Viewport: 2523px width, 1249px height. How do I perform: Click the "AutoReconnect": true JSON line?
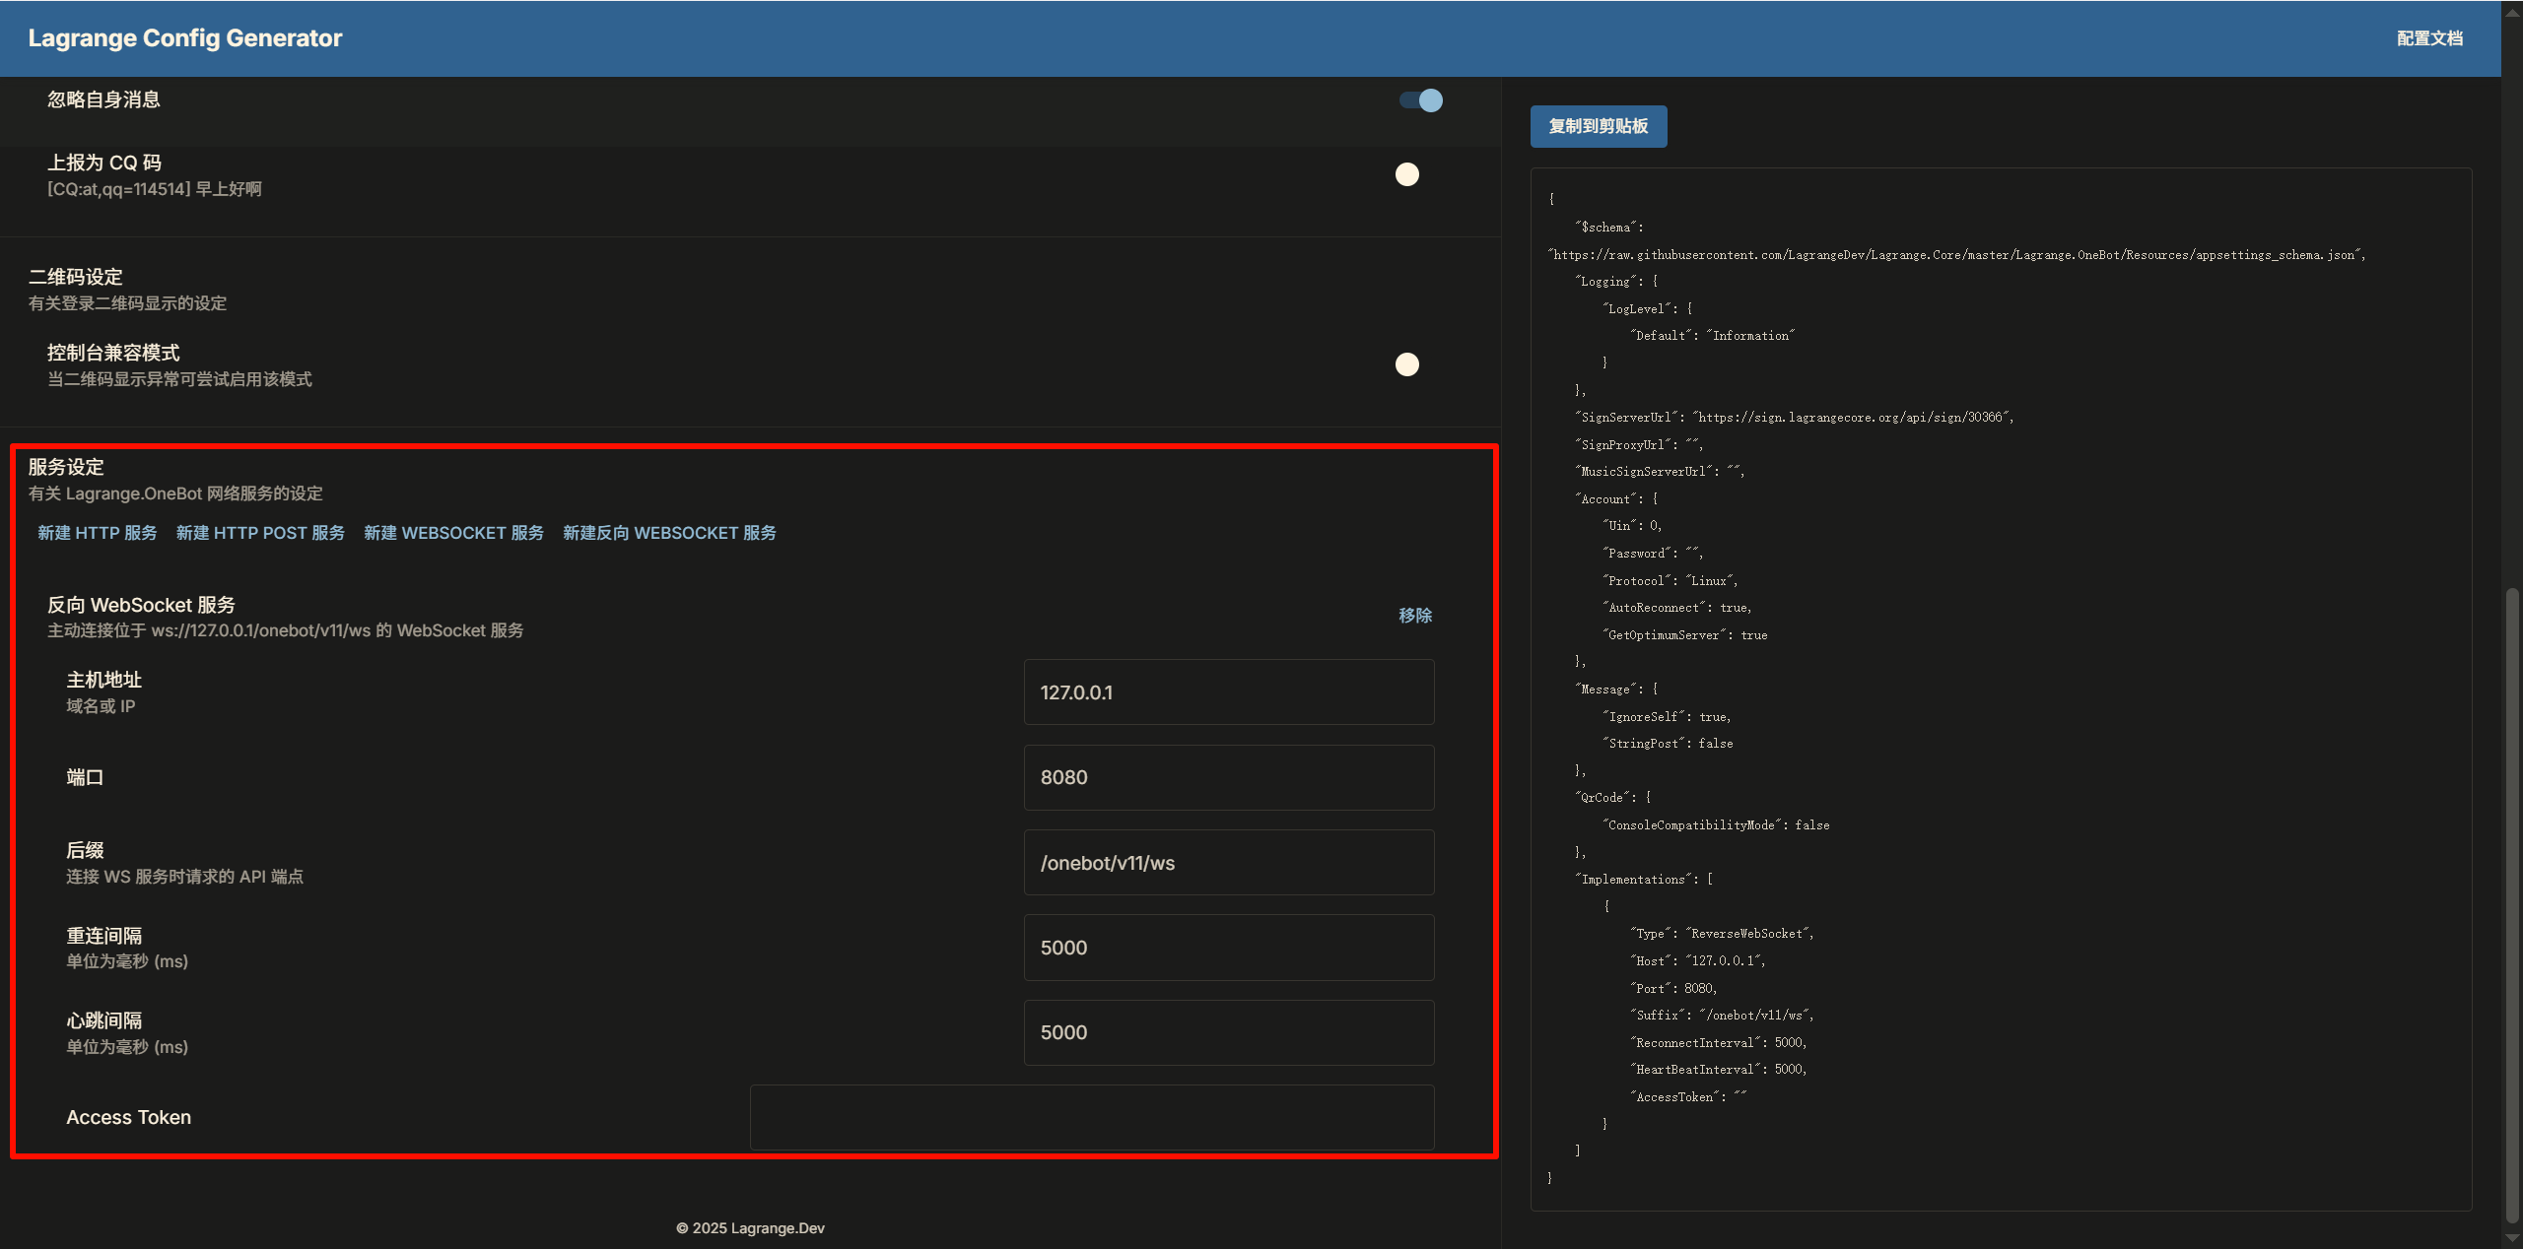(x=1676, y=608)
